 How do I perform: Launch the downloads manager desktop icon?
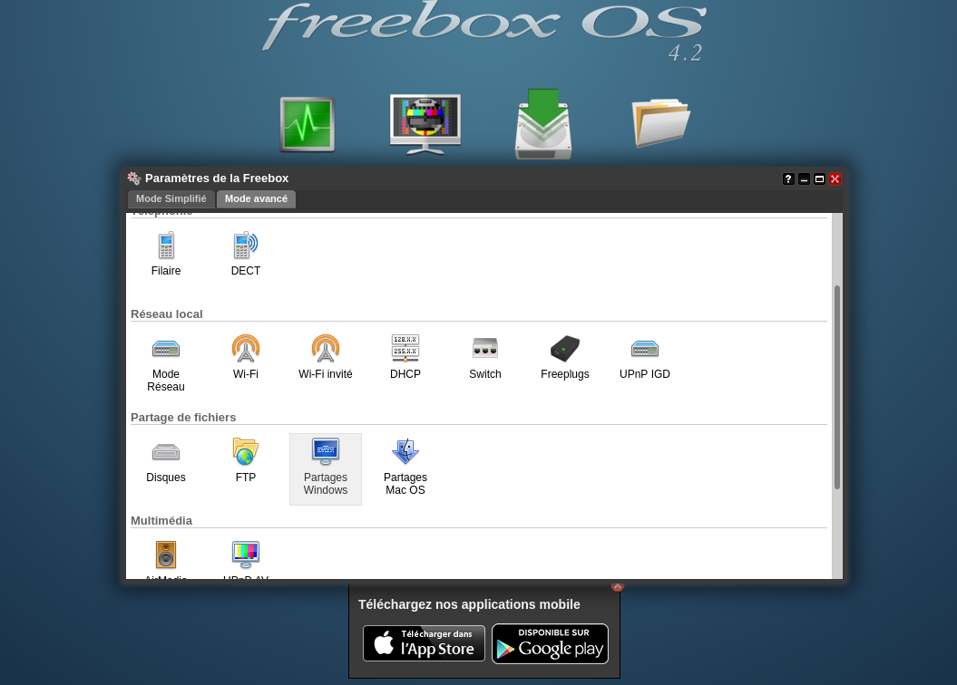[543, 124]
